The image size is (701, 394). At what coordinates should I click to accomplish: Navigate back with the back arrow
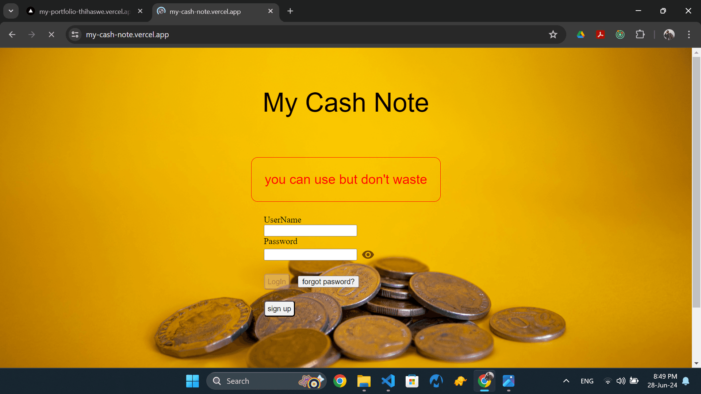pos(12,34)
